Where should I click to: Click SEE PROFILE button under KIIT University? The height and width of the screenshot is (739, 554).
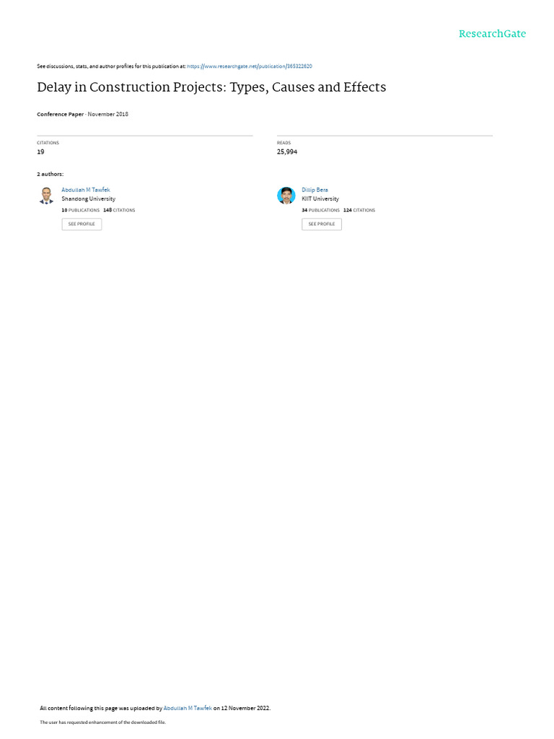click(x=322, y=224)
